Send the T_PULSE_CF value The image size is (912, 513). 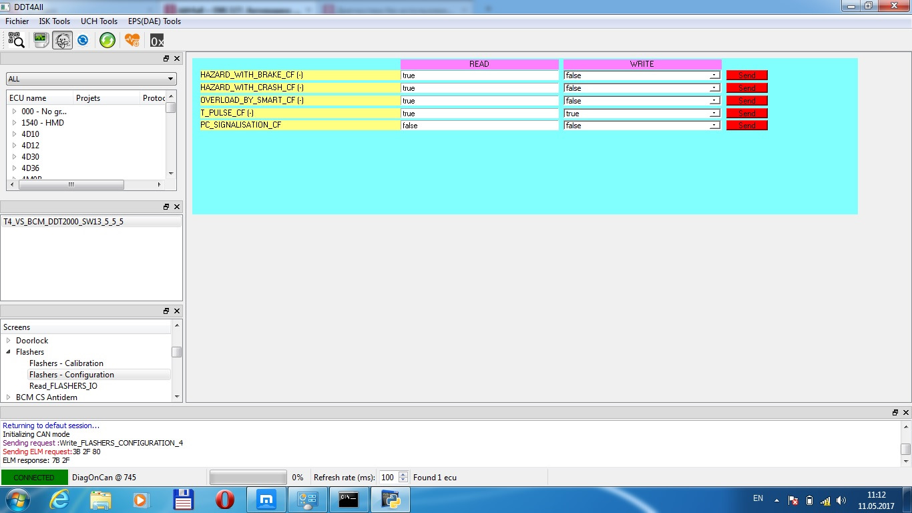(747, 114)
